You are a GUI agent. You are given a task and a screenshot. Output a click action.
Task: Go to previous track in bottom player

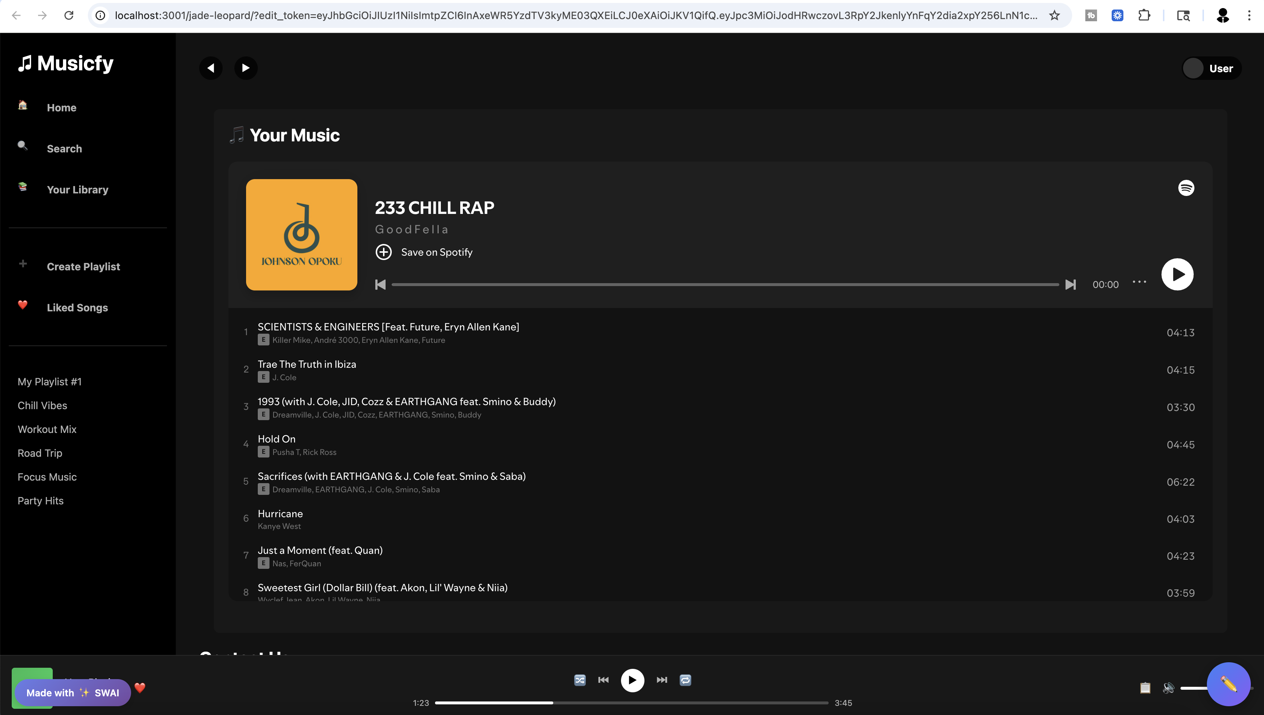pos(603,680)
